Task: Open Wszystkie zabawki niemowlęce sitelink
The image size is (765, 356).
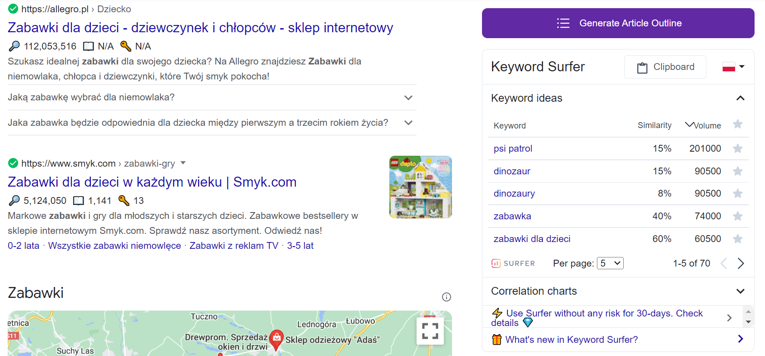Action: click(x=114, y=246)
